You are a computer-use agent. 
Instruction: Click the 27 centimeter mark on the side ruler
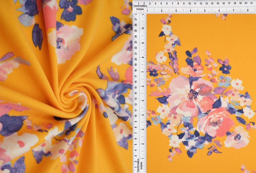pyautogui.click(x=136, y=19)
